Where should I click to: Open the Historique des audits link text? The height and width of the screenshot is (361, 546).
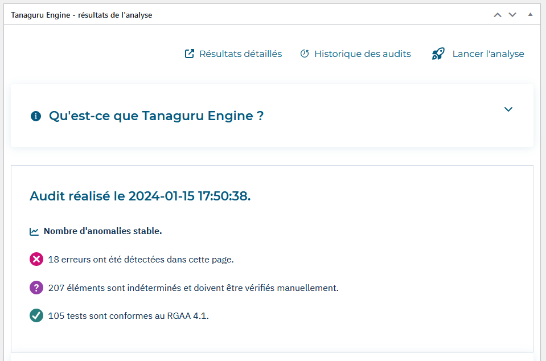pos(363,54)
